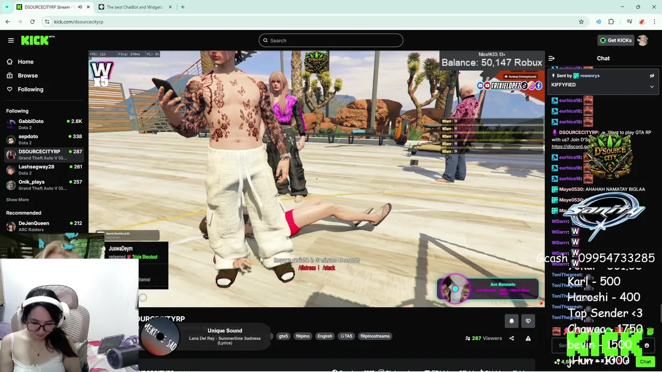Go forward in browser

[x=20, y=22]
